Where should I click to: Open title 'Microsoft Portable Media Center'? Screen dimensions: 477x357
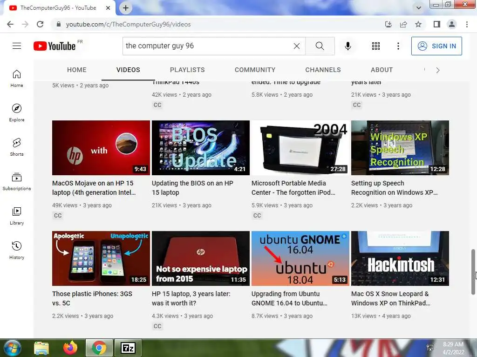point(293,188)
